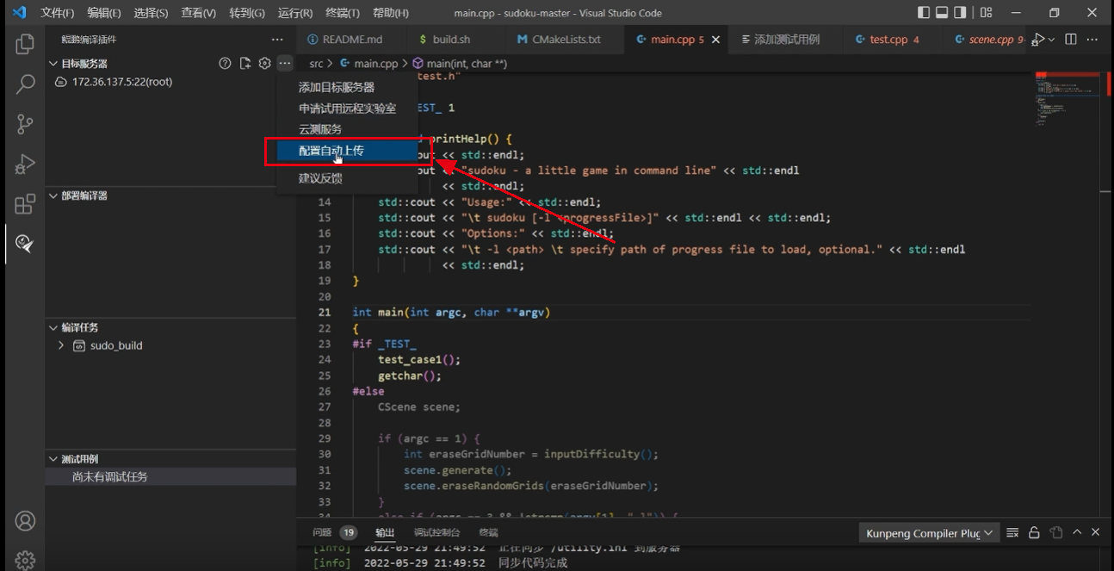Screen dimensions: 1114x571
Task: Open the 调试控制台 panel tab
Action: [x=436, y=533]
